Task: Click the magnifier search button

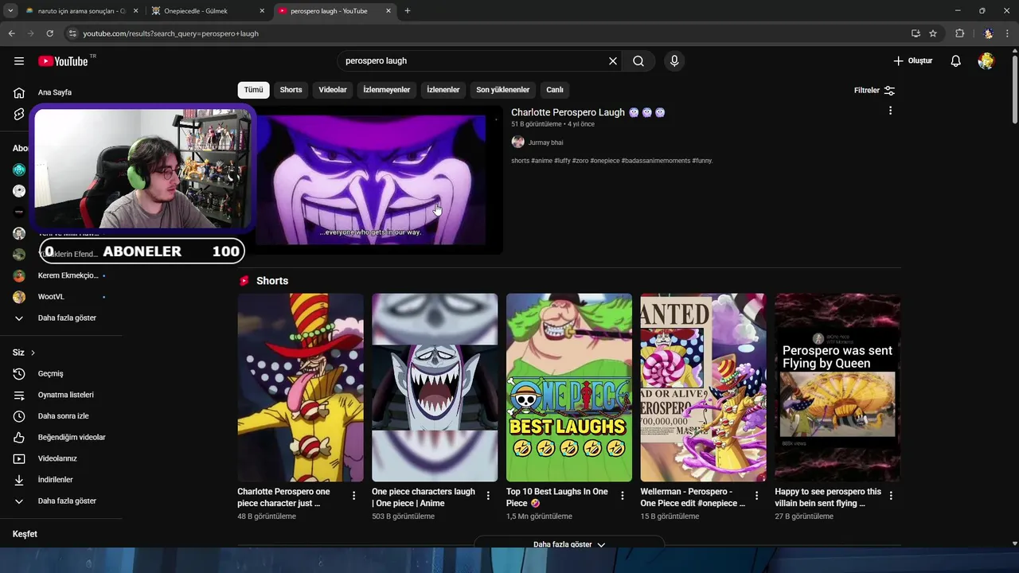Action: [x=638, y=61]
